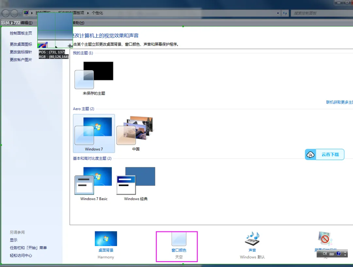Click the 更改鼠标指针 link

coord(21,52)
